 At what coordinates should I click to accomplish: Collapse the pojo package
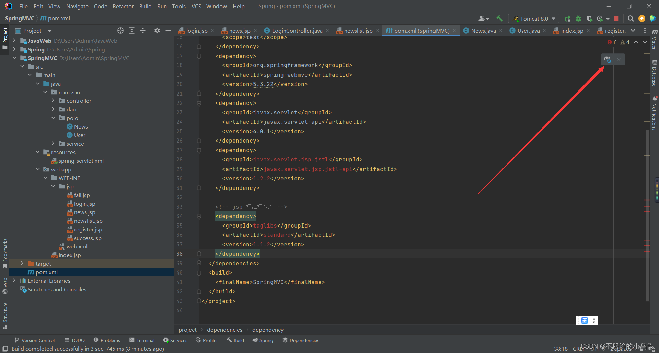coord(53,118)
